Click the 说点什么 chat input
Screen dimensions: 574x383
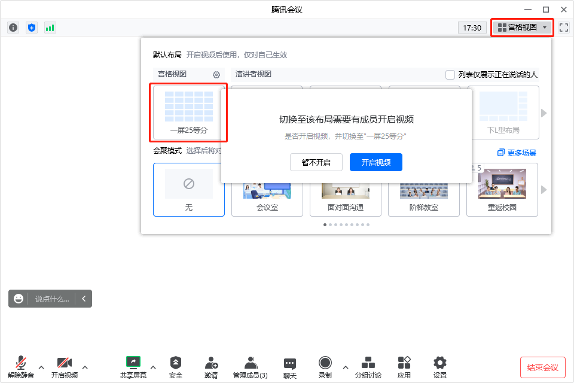(x=52, y=299)
